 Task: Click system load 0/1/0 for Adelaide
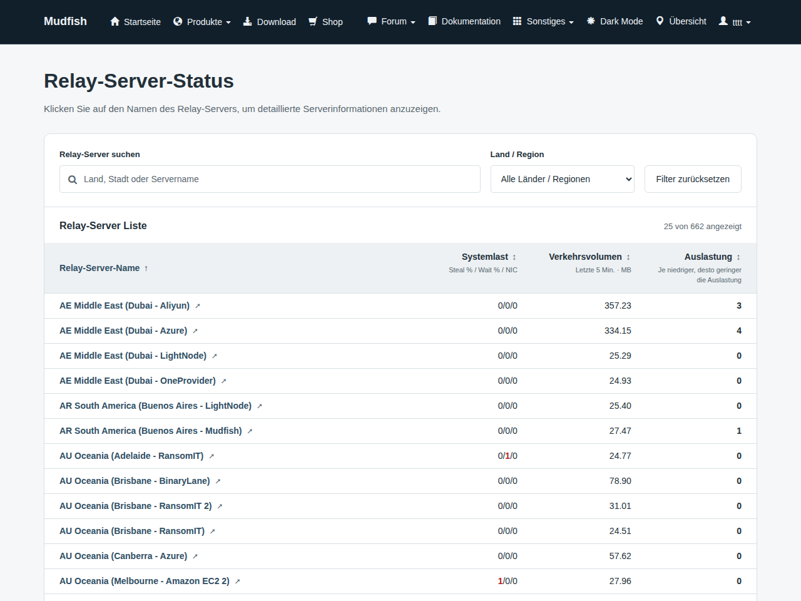click(508, 456)
